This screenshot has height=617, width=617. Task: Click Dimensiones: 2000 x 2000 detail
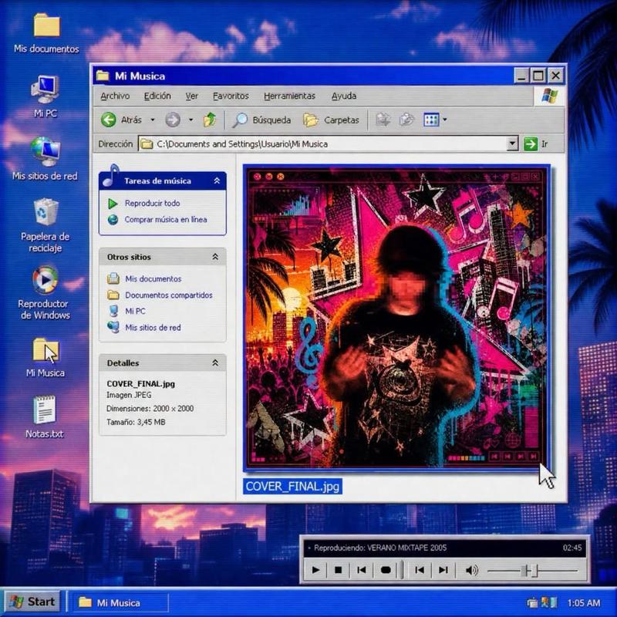click(150, 409)
